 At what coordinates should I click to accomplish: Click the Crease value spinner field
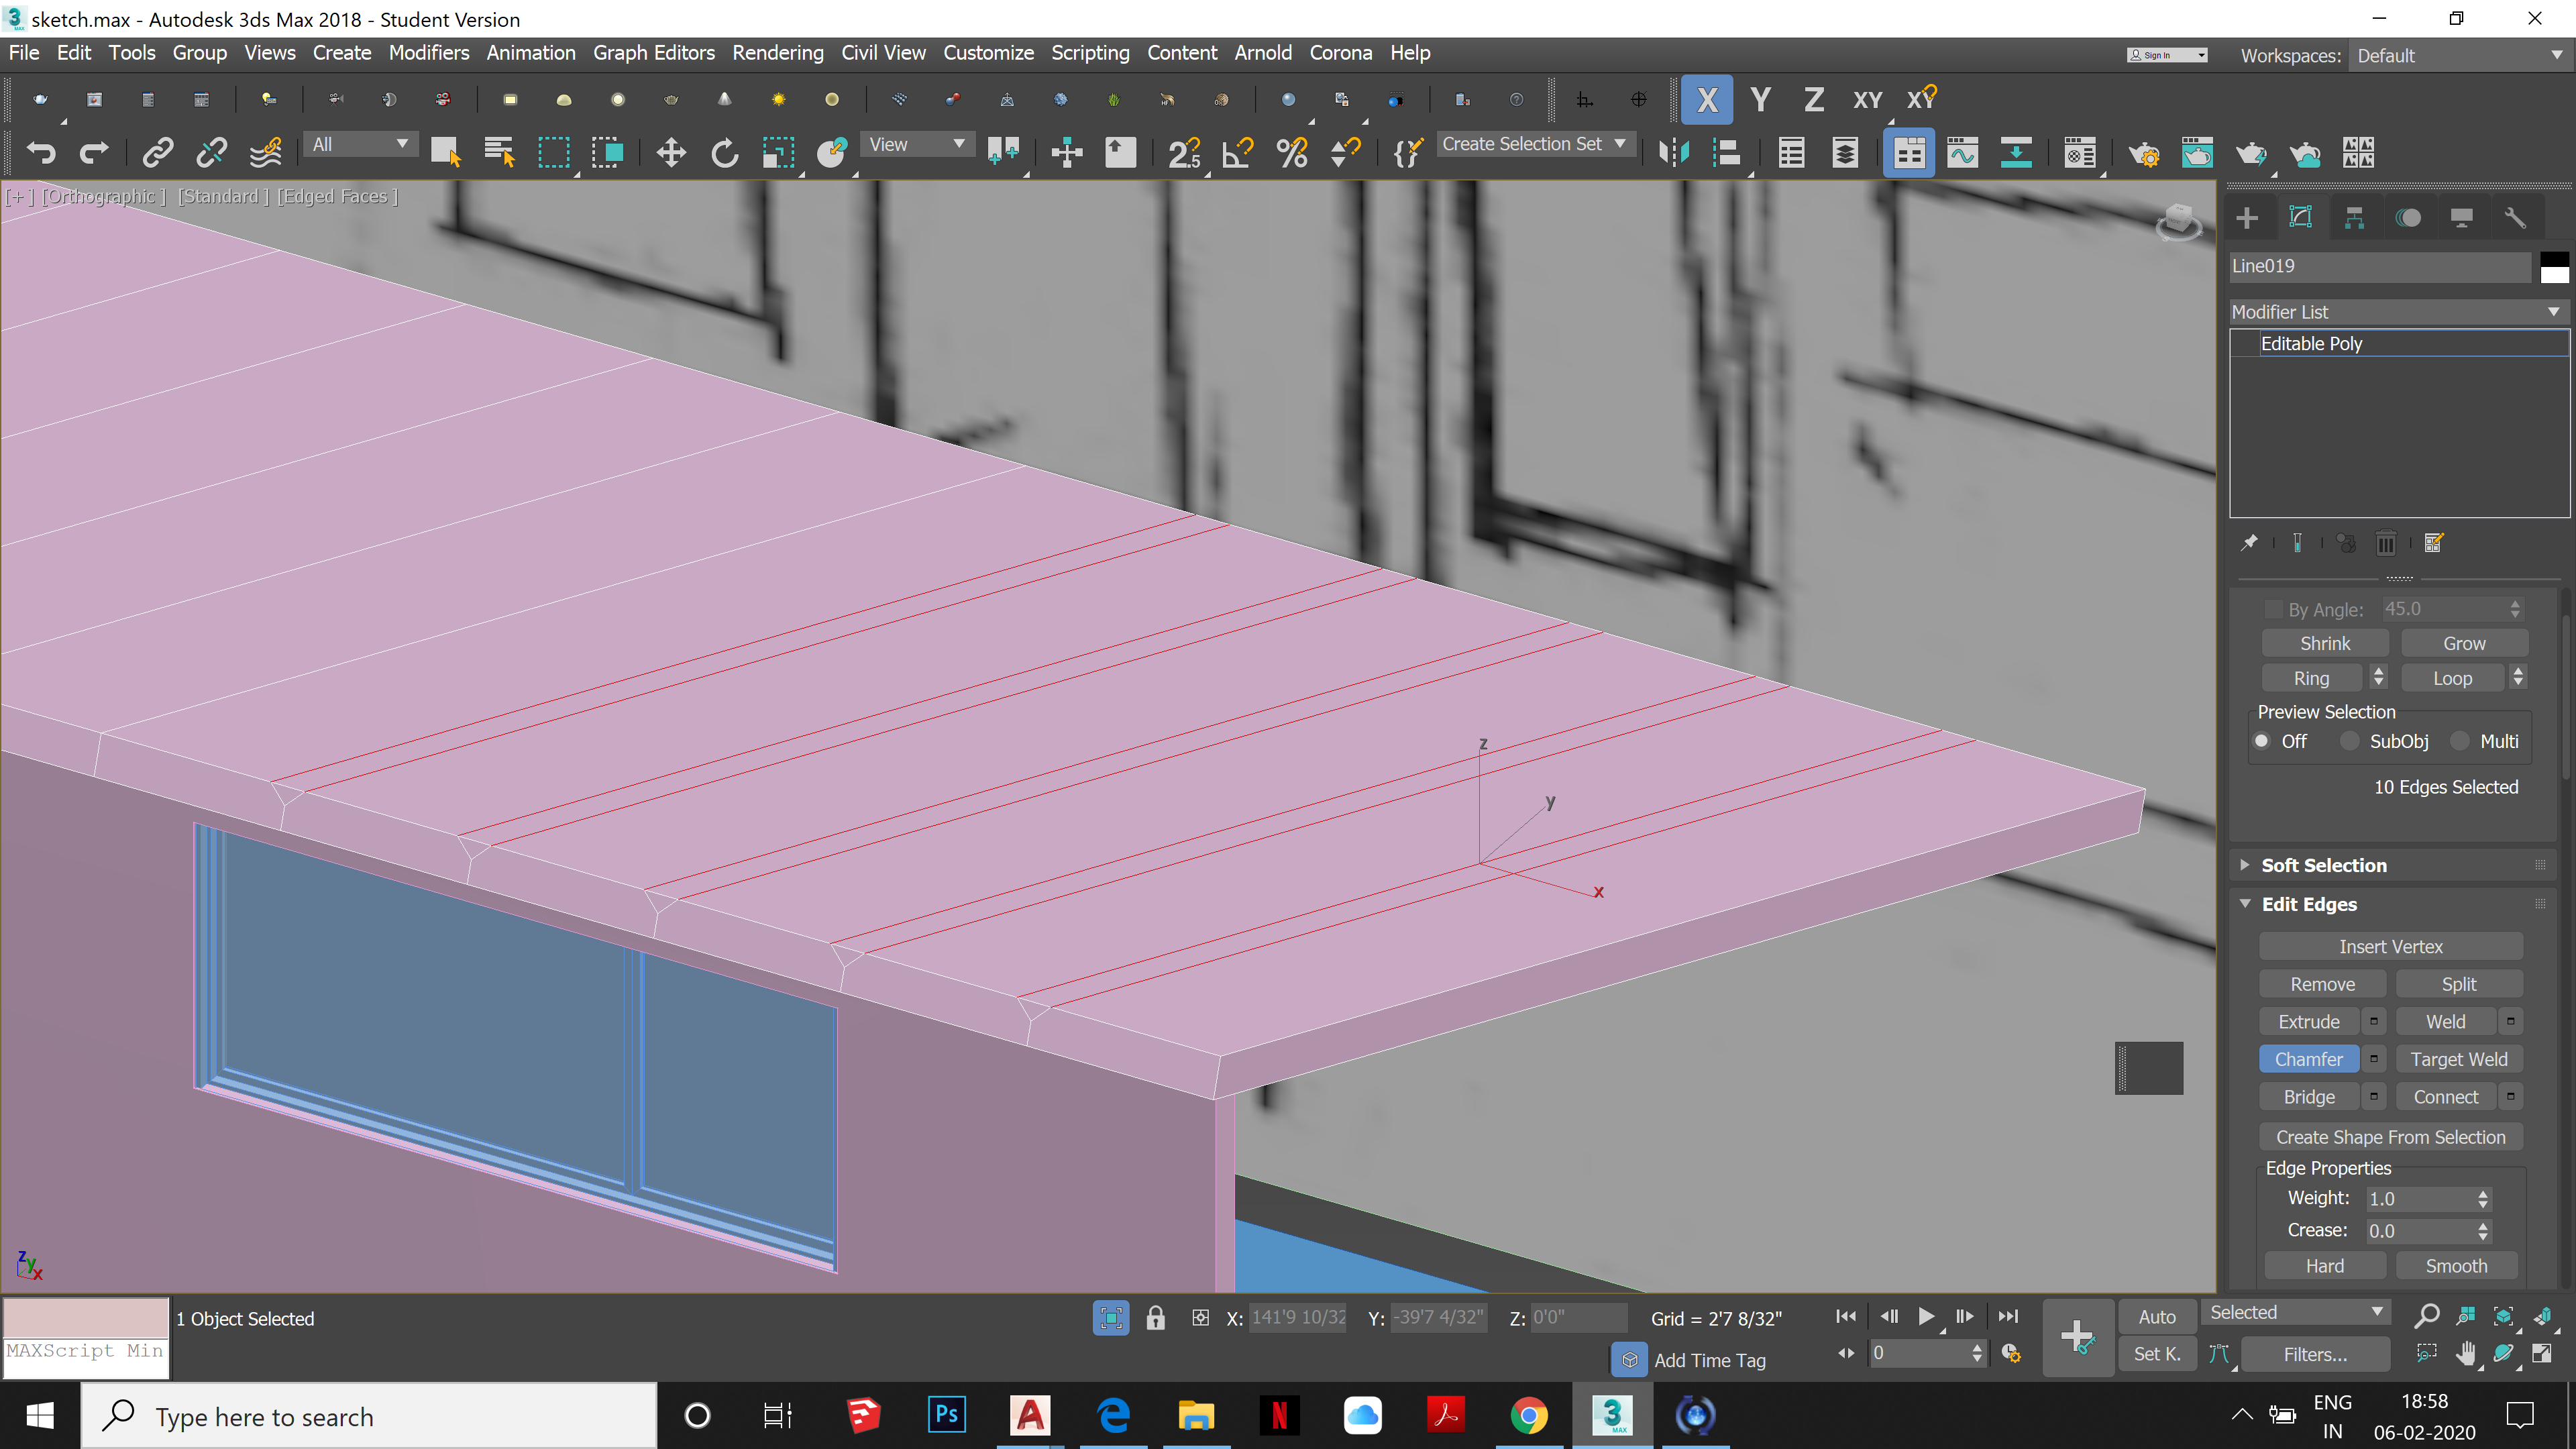pos(2424,1230)
